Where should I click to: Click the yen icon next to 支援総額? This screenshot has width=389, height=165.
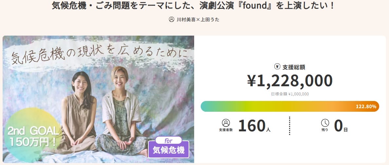[x=277, y=67]
